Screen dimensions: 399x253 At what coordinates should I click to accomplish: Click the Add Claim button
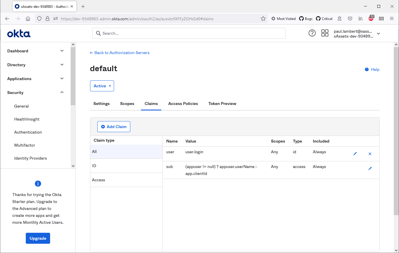tap(114, 126)
